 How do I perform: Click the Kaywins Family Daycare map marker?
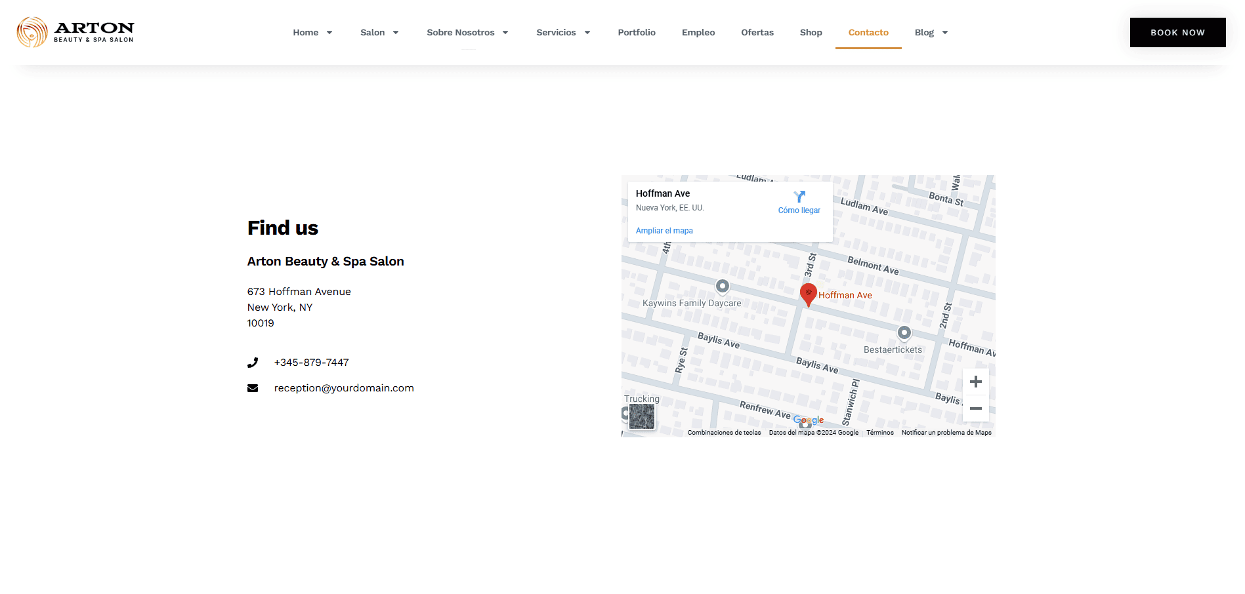722,287
